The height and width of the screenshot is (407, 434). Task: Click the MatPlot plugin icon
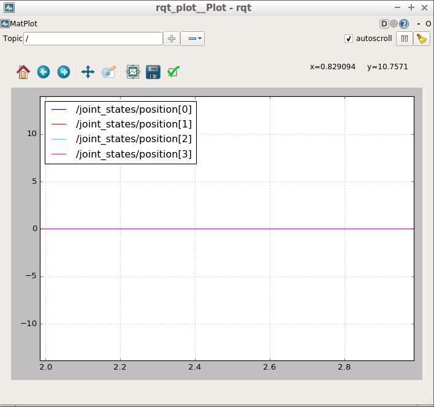[5, 23]
